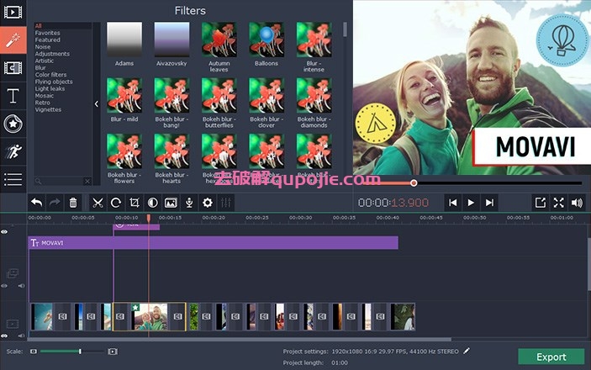Screen dimensions: 591x370
Task: Detach the preview window
Action: tap(541, 203)
